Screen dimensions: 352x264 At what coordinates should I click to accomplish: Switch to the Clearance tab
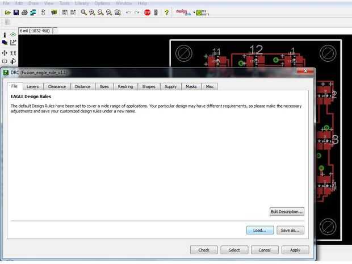[x=57, y=87]
